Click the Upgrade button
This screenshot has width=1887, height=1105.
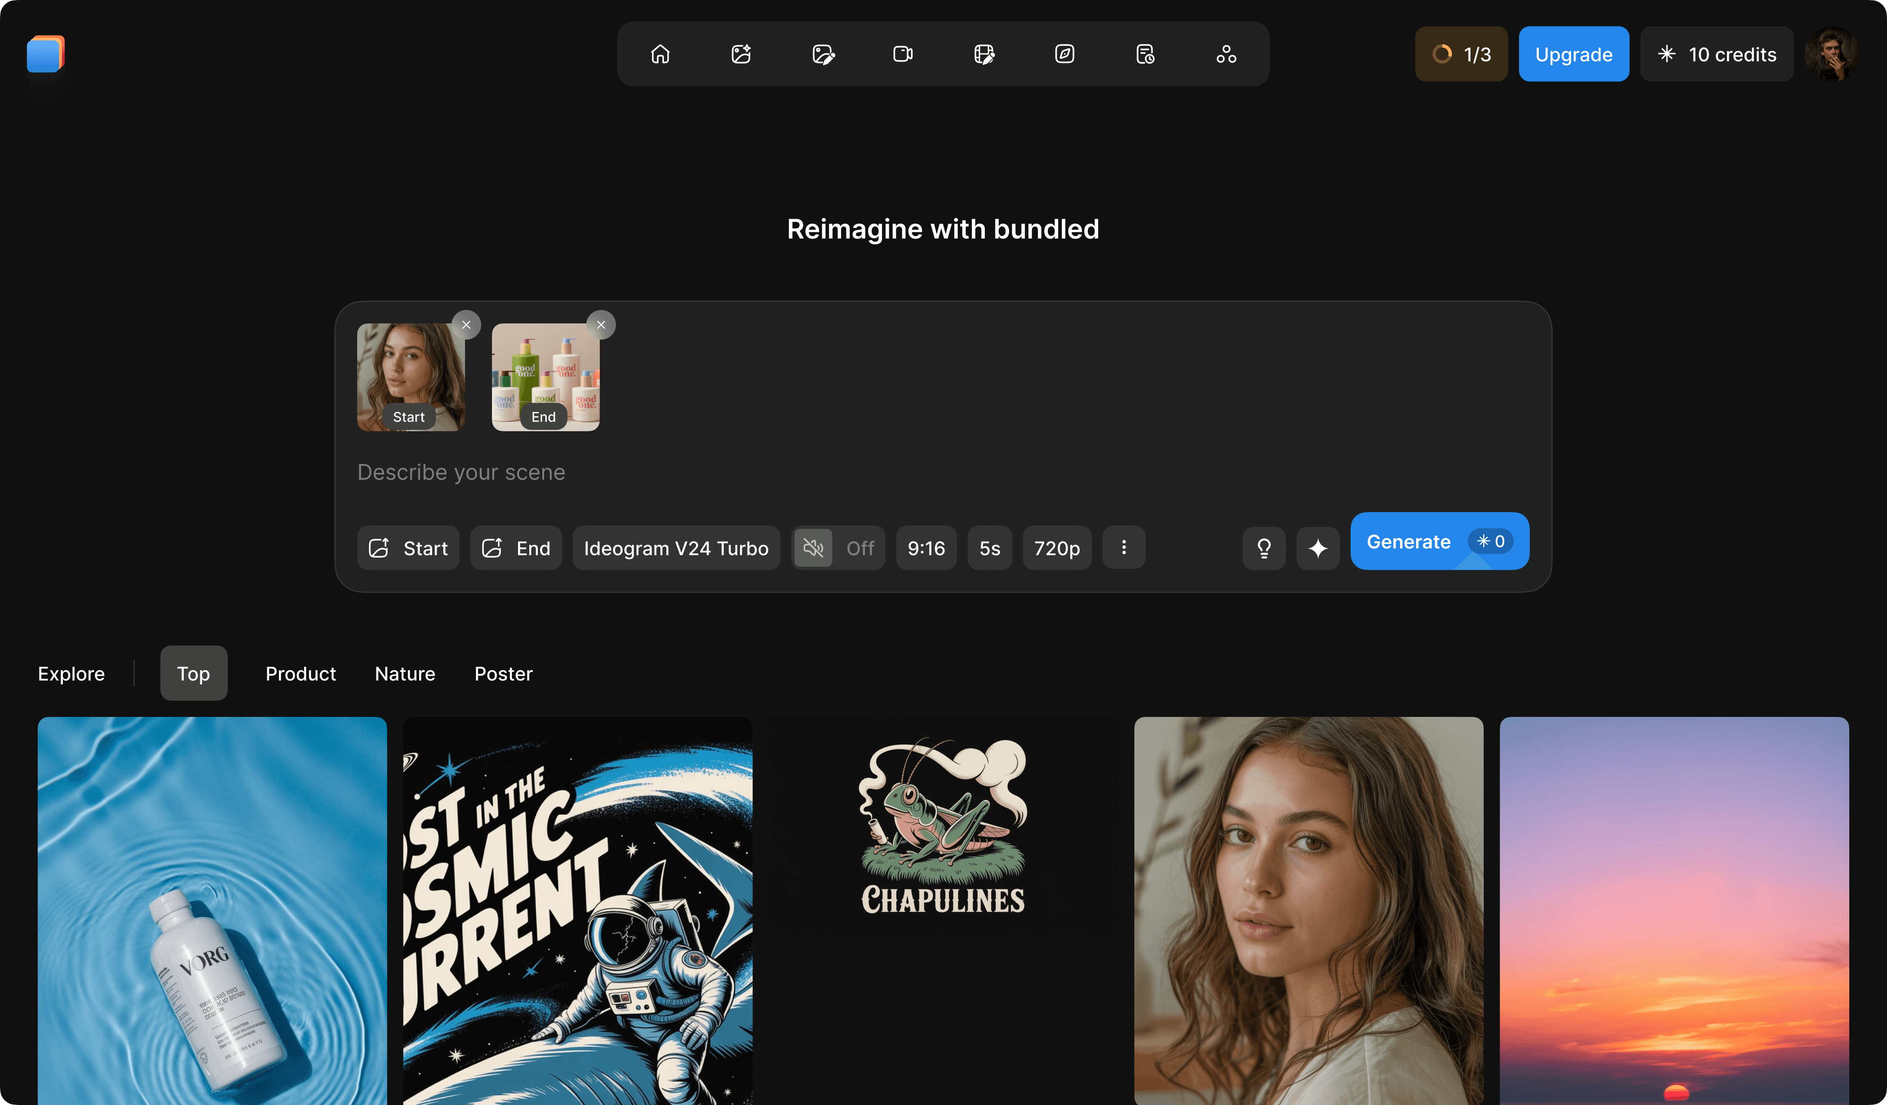click(x=1573, y=54)
